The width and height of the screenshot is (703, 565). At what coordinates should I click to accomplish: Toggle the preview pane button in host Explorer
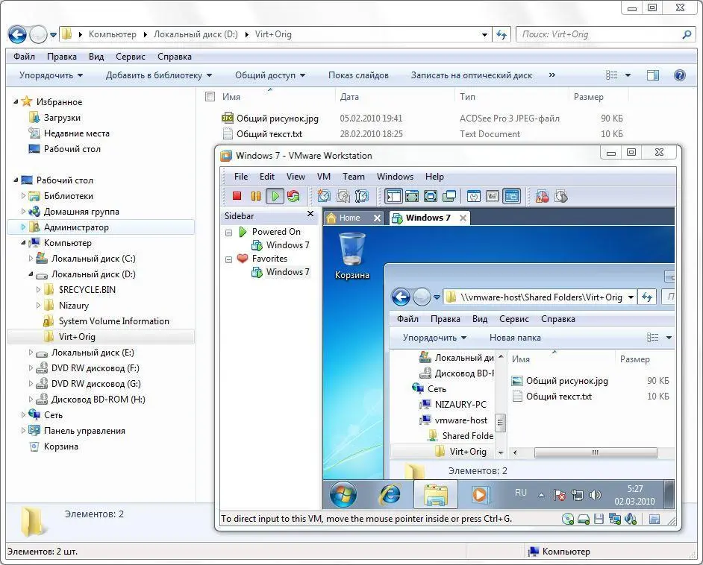pyautogui.click(x=653, y=75)
